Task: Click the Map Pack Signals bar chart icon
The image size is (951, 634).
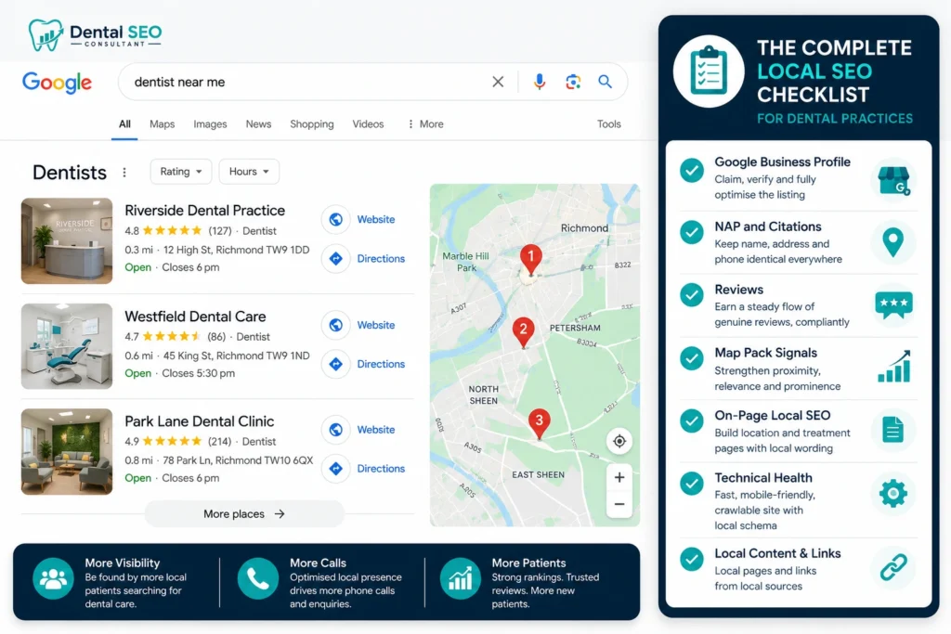Action: (x=894, y=366)
